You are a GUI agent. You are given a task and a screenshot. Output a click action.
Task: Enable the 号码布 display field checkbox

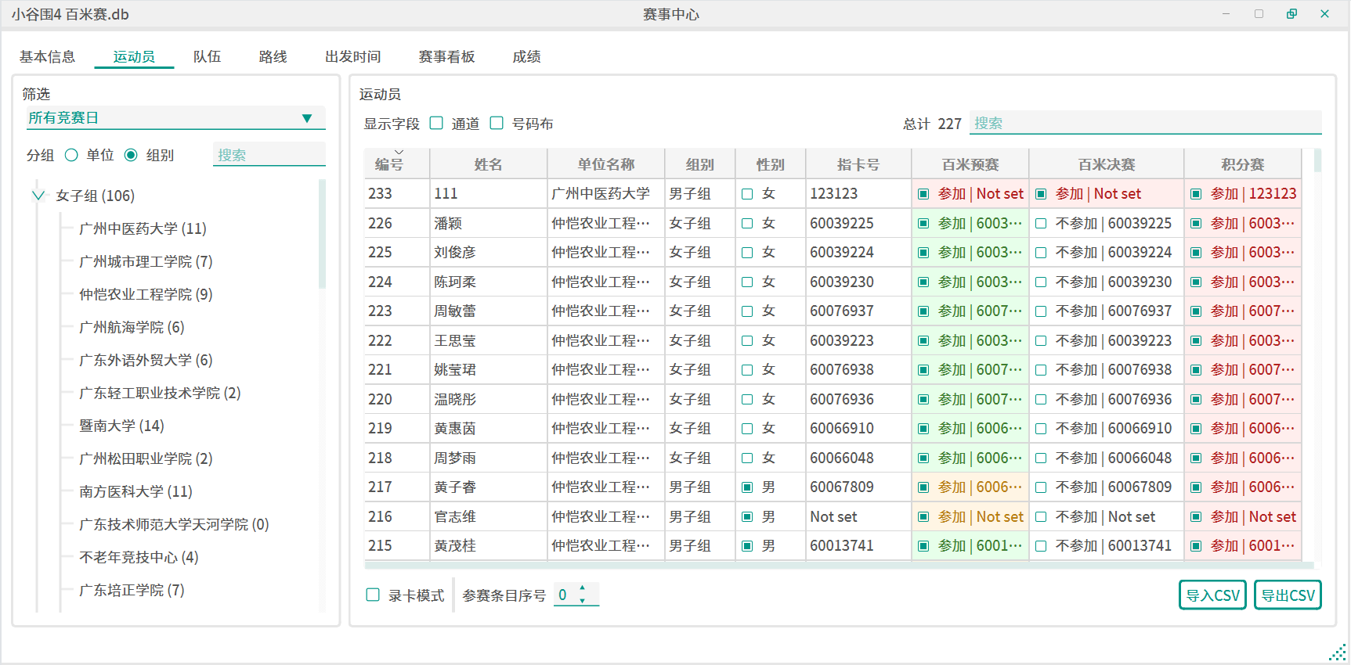(x=497, y=124)
